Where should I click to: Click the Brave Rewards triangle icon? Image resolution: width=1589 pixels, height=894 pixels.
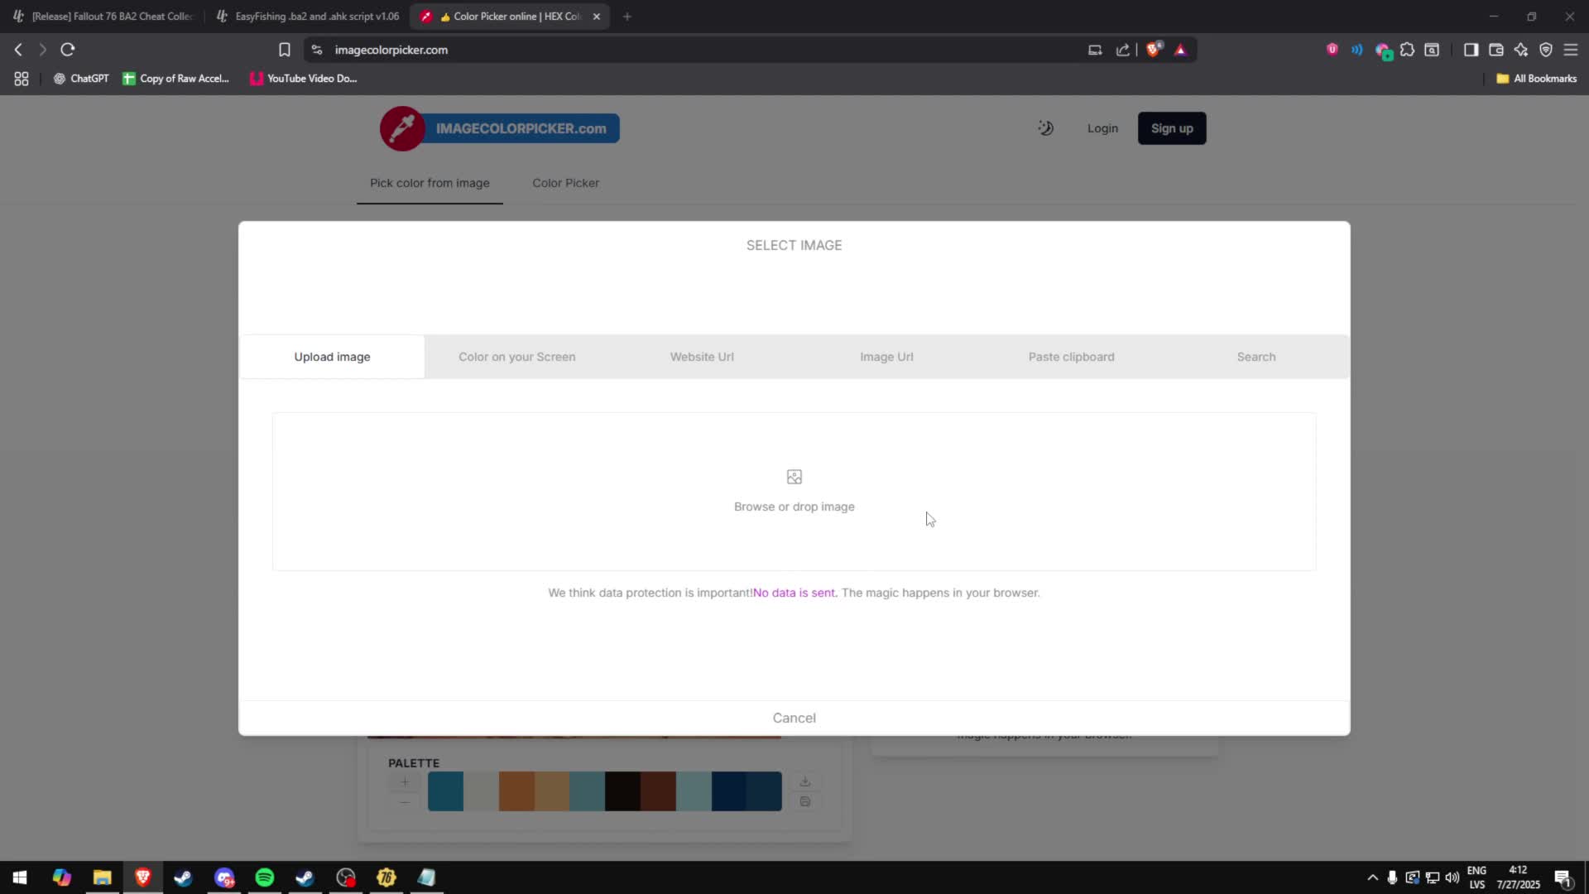point(1180,50)
